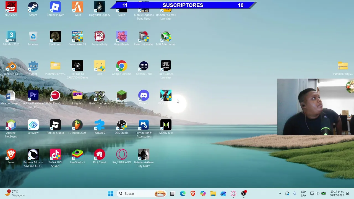354x199 pixels.
Task: Select the 3ds Max 2025 icon
Action: tap(11, 37)
